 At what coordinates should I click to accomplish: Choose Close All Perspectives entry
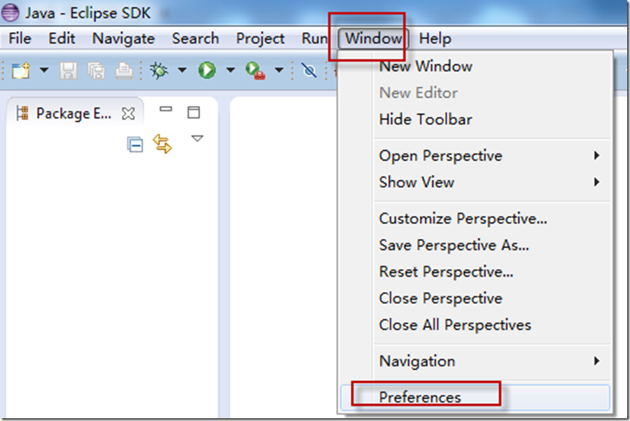coord(475,325)
